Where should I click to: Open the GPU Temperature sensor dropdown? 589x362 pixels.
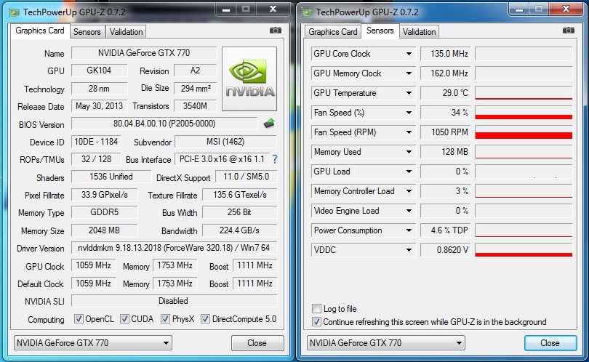409,93
